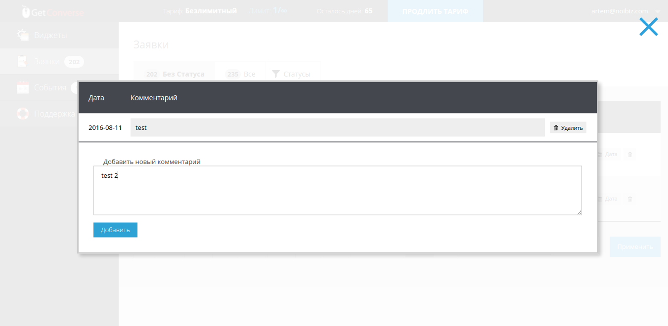The image size is (668, 326).
Task: Click ПРОДЛИТЬ ТАРИФ button
Action: [435, 11]
